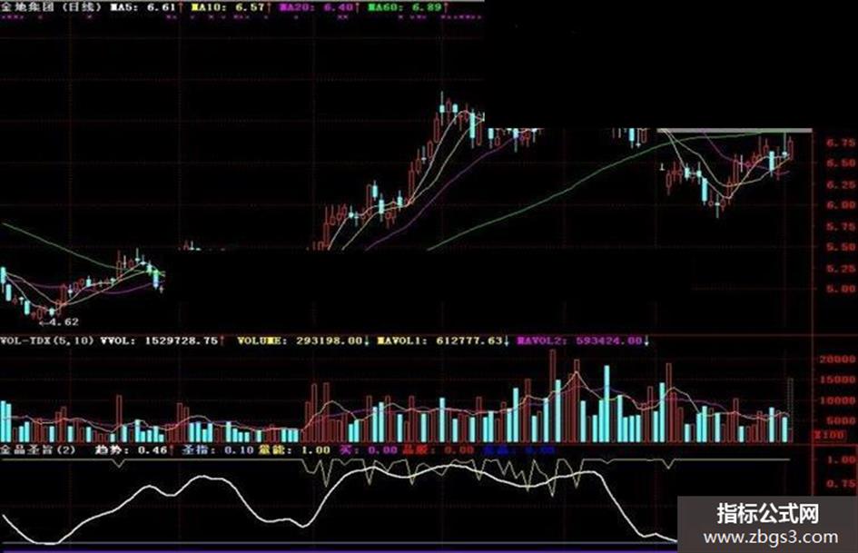Click the 5.50 price axis label
858x553 pixels.
point(841,247)
